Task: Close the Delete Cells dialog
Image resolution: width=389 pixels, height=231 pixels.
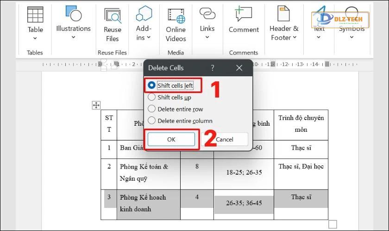Action: [239, 68]
